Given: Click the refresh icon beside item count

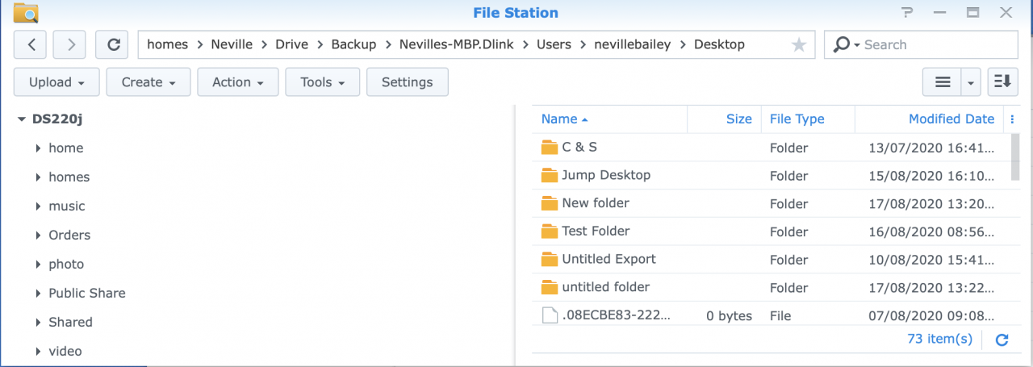Looking at the screenshot, I should tap(1002, 340).
